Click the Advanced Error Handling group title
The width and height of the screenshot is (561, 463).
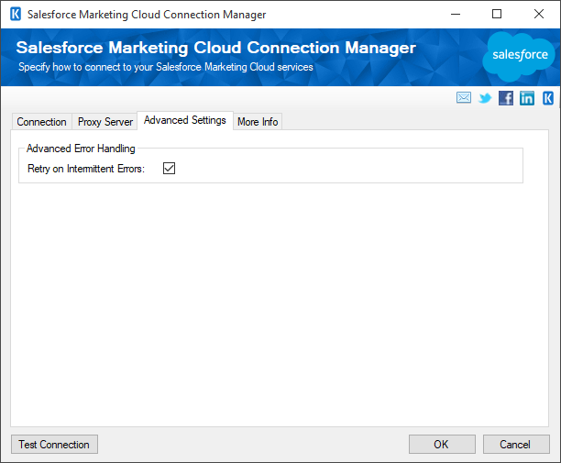click(81, 149)
